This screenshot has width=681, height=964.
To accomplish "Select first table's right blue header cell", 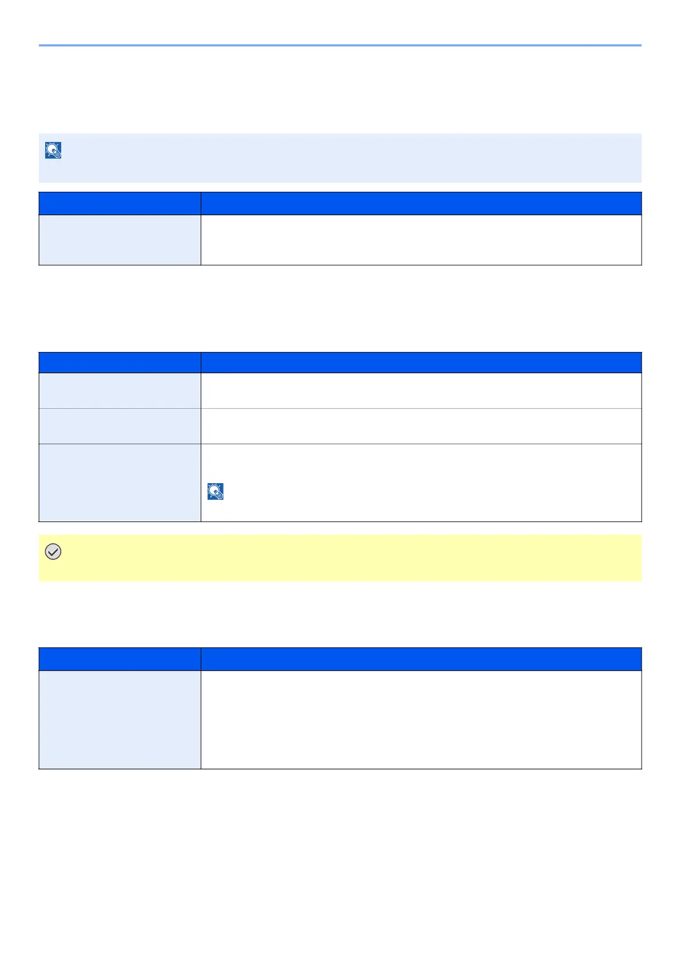I will coord(421,203).
